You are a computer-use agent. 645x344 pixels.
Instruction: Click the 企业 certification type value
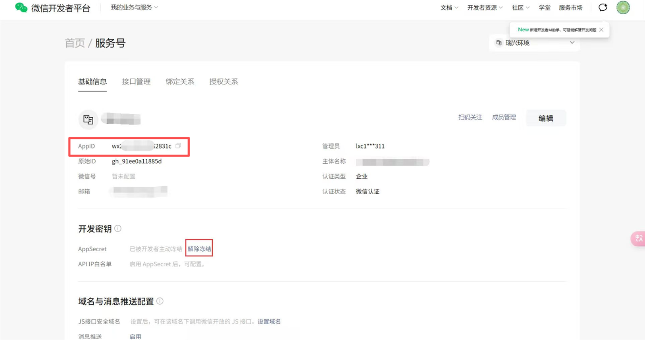click(x=362, y=176)
